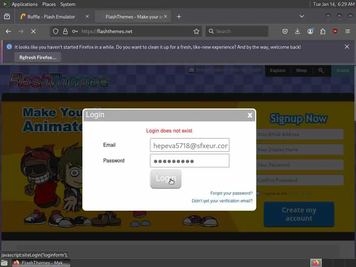Screen dimensions: 356x267
Task: Open a new tab with plus
Action: point(179,17)
